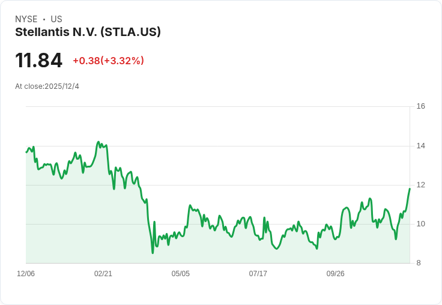Click the 8 price axis label
The image size is (442, 305).
point(419,263)
